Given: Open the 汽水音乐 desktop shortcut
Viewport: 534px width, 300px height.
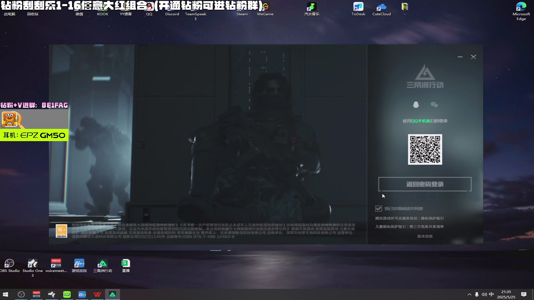Looking at the screenshot, I should pyautogui.click(x=312, y=9).
